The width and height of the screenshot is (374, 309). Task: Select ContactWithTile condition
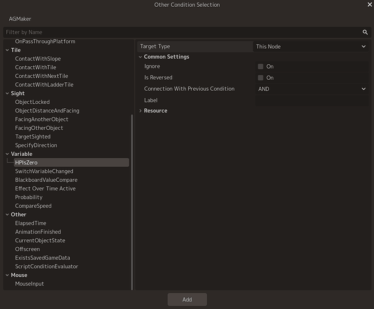36,67
